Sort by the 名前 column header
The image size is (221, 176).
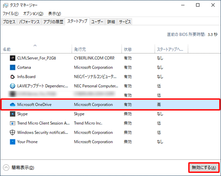click(x=36, y=49)
